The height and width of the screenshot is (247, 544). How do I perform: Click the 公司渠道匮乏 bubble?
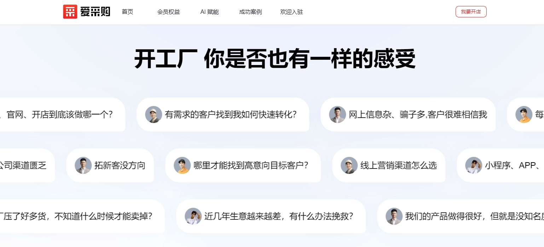pos(27,165)
